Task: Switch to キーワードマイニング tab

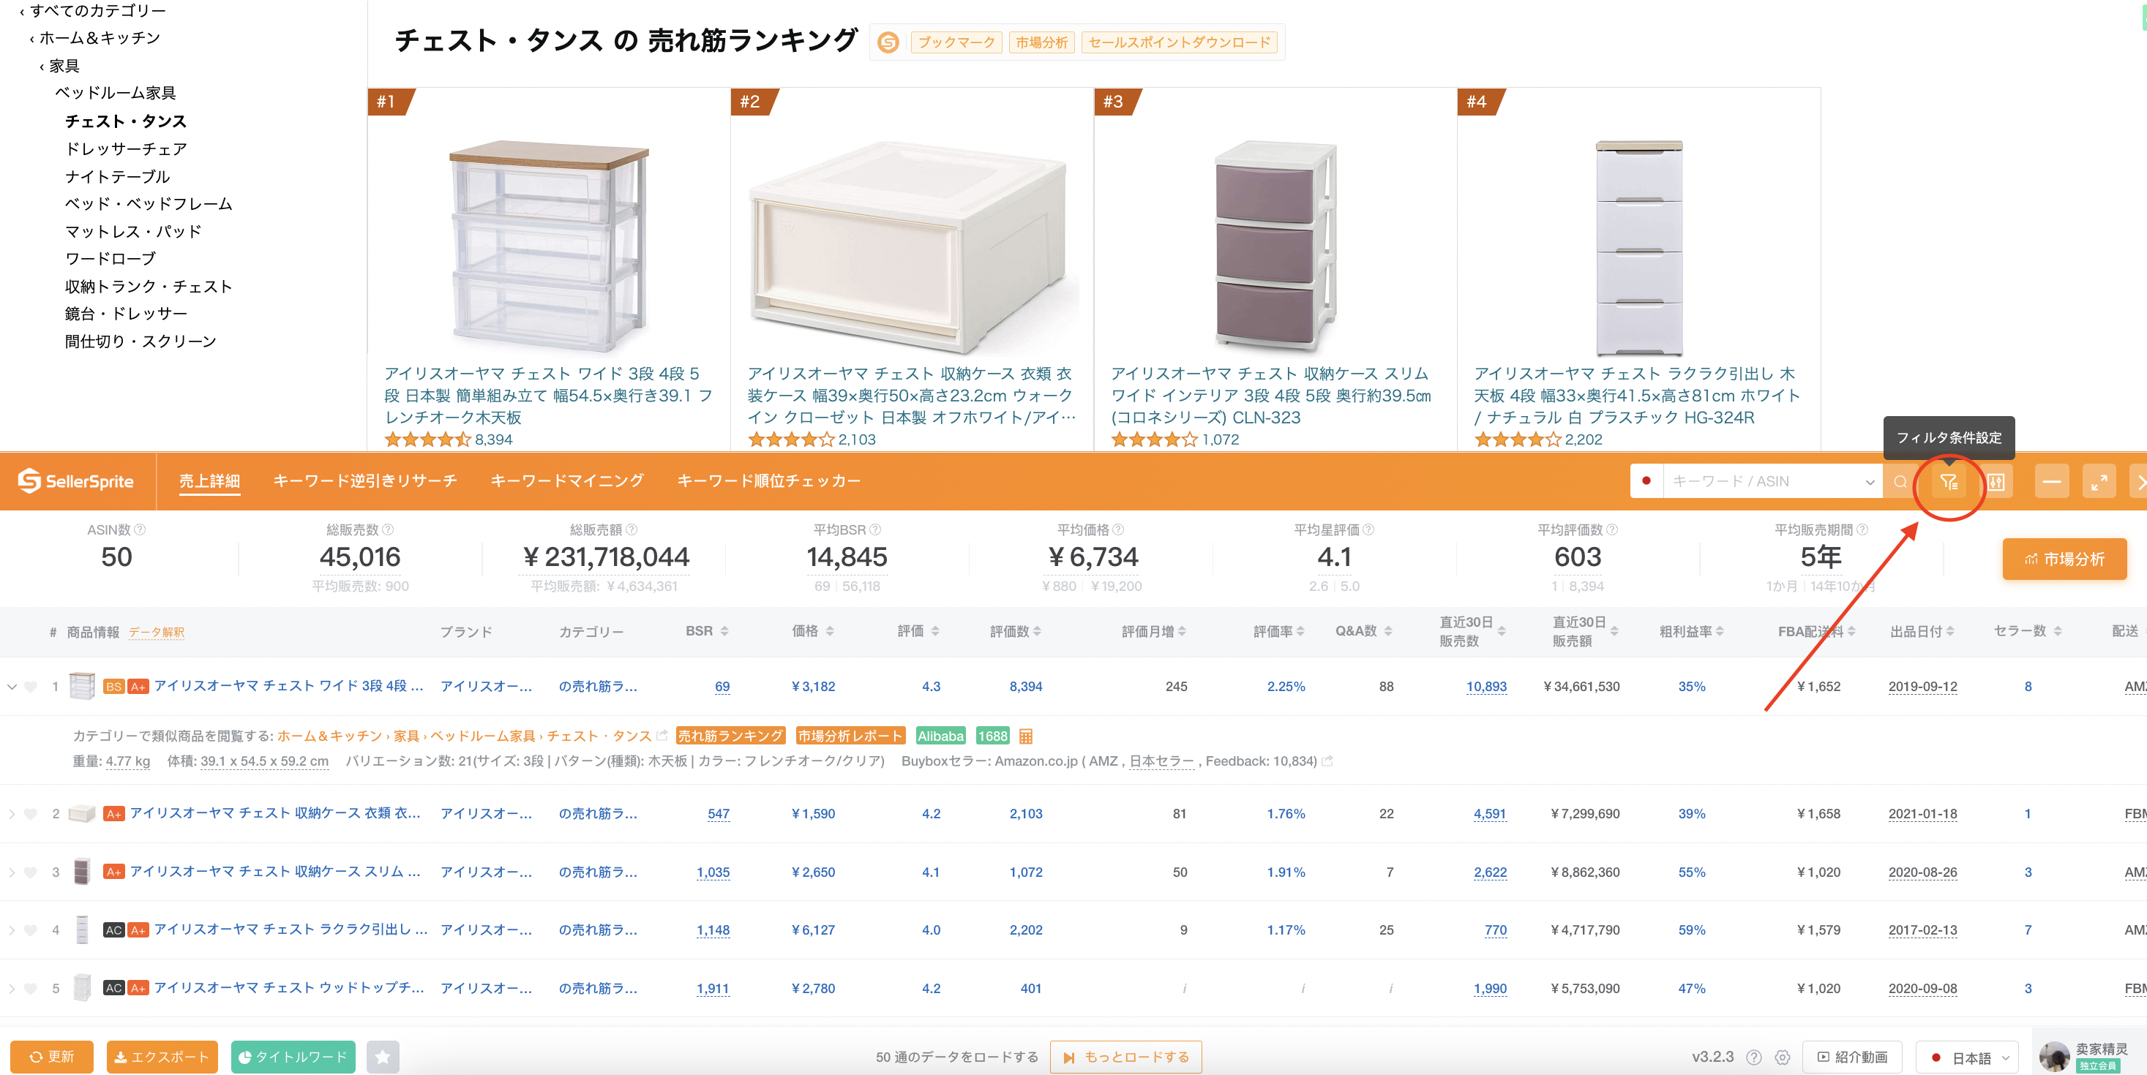Action: click(x=567, y=480)
